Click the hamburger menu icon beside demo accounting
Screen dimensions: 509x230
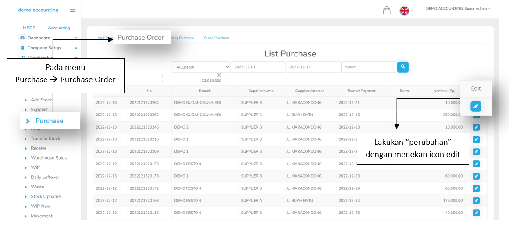point(72,10)
